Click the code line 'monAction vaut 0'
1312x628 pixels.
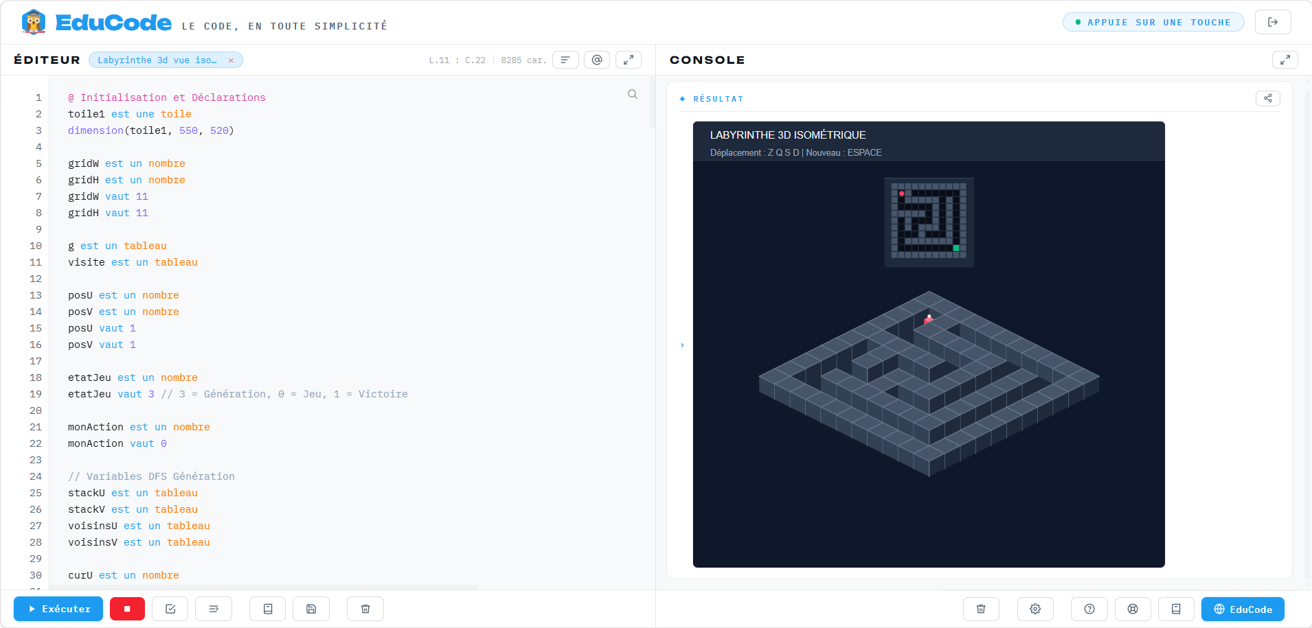(x=117, y=443)
